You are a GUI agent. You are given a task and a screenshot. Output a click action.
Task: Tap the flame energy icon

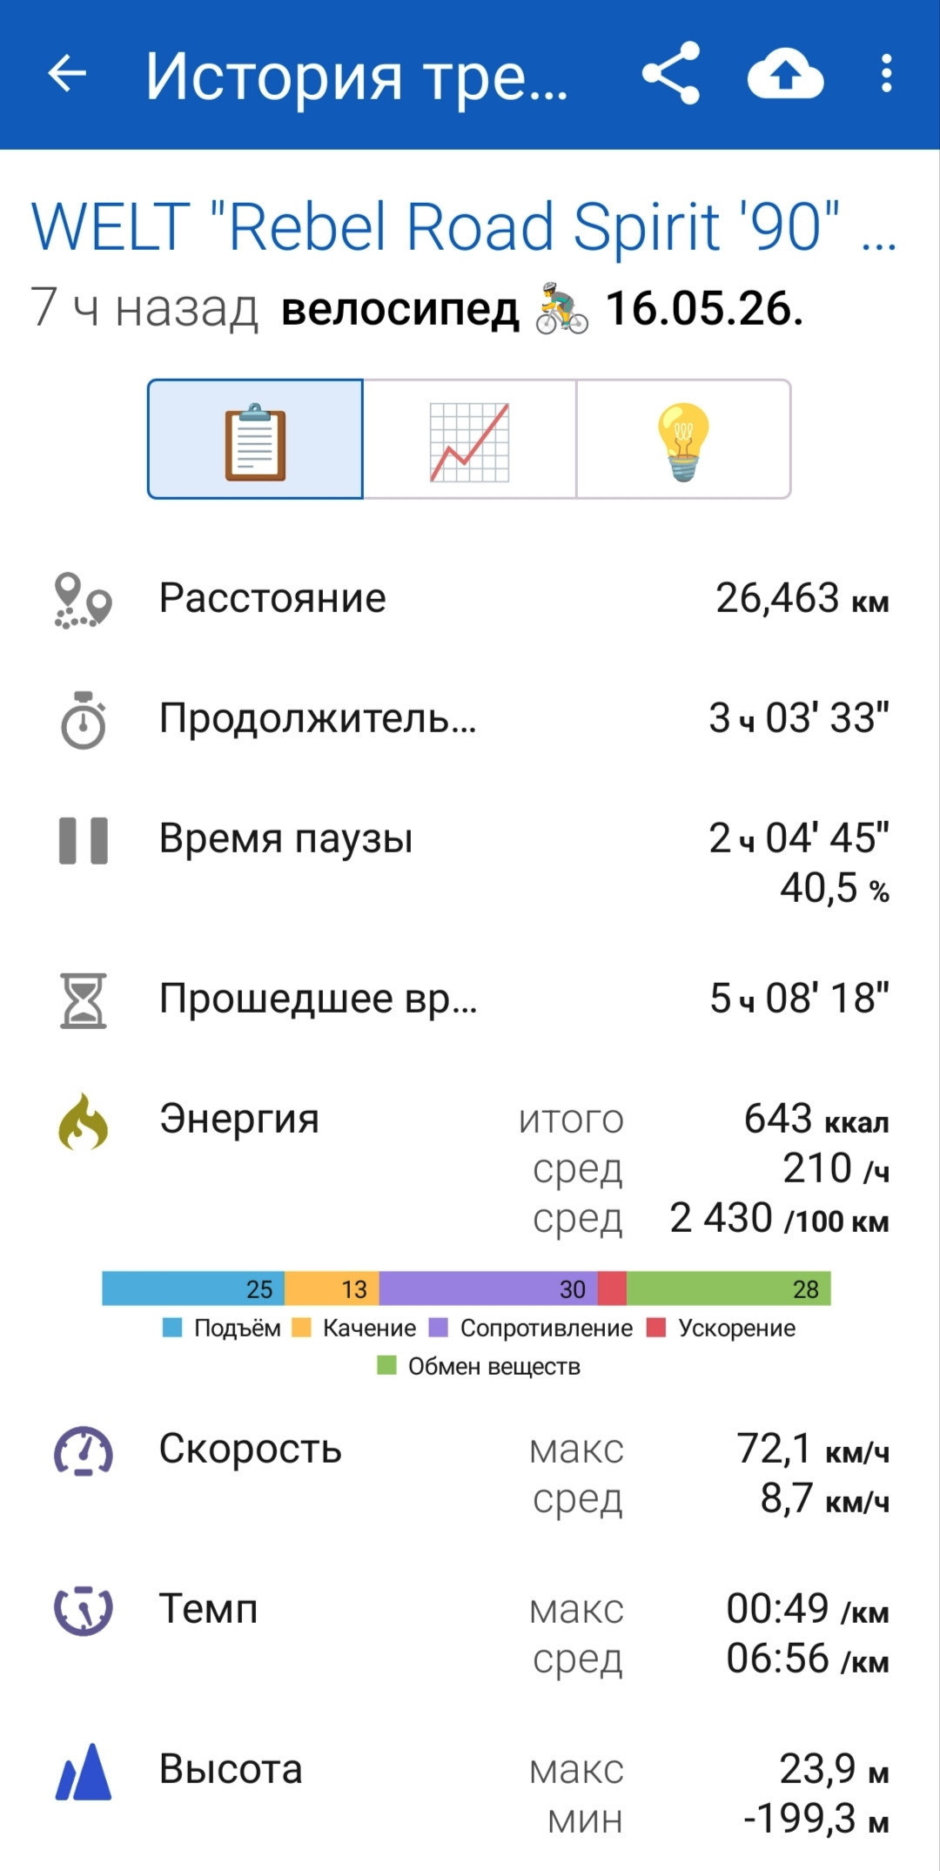coord(83,1121)
